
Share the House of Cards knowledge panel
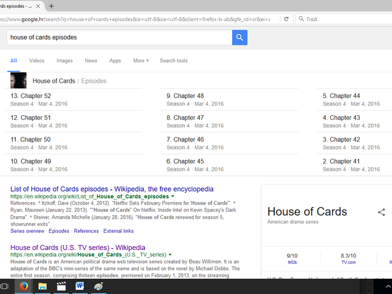tap(381, 213)
